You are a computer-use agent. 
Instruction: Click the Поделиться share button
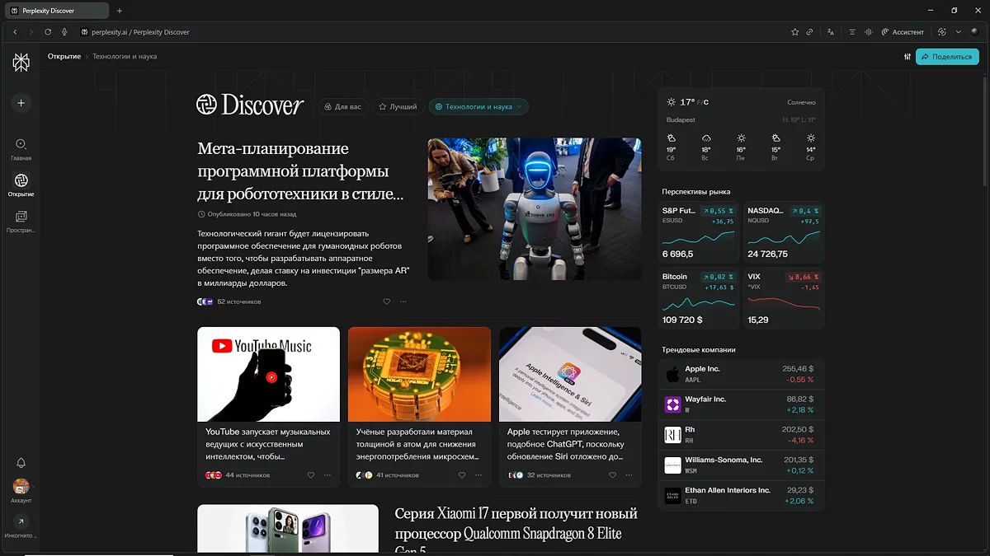(947, 57)
